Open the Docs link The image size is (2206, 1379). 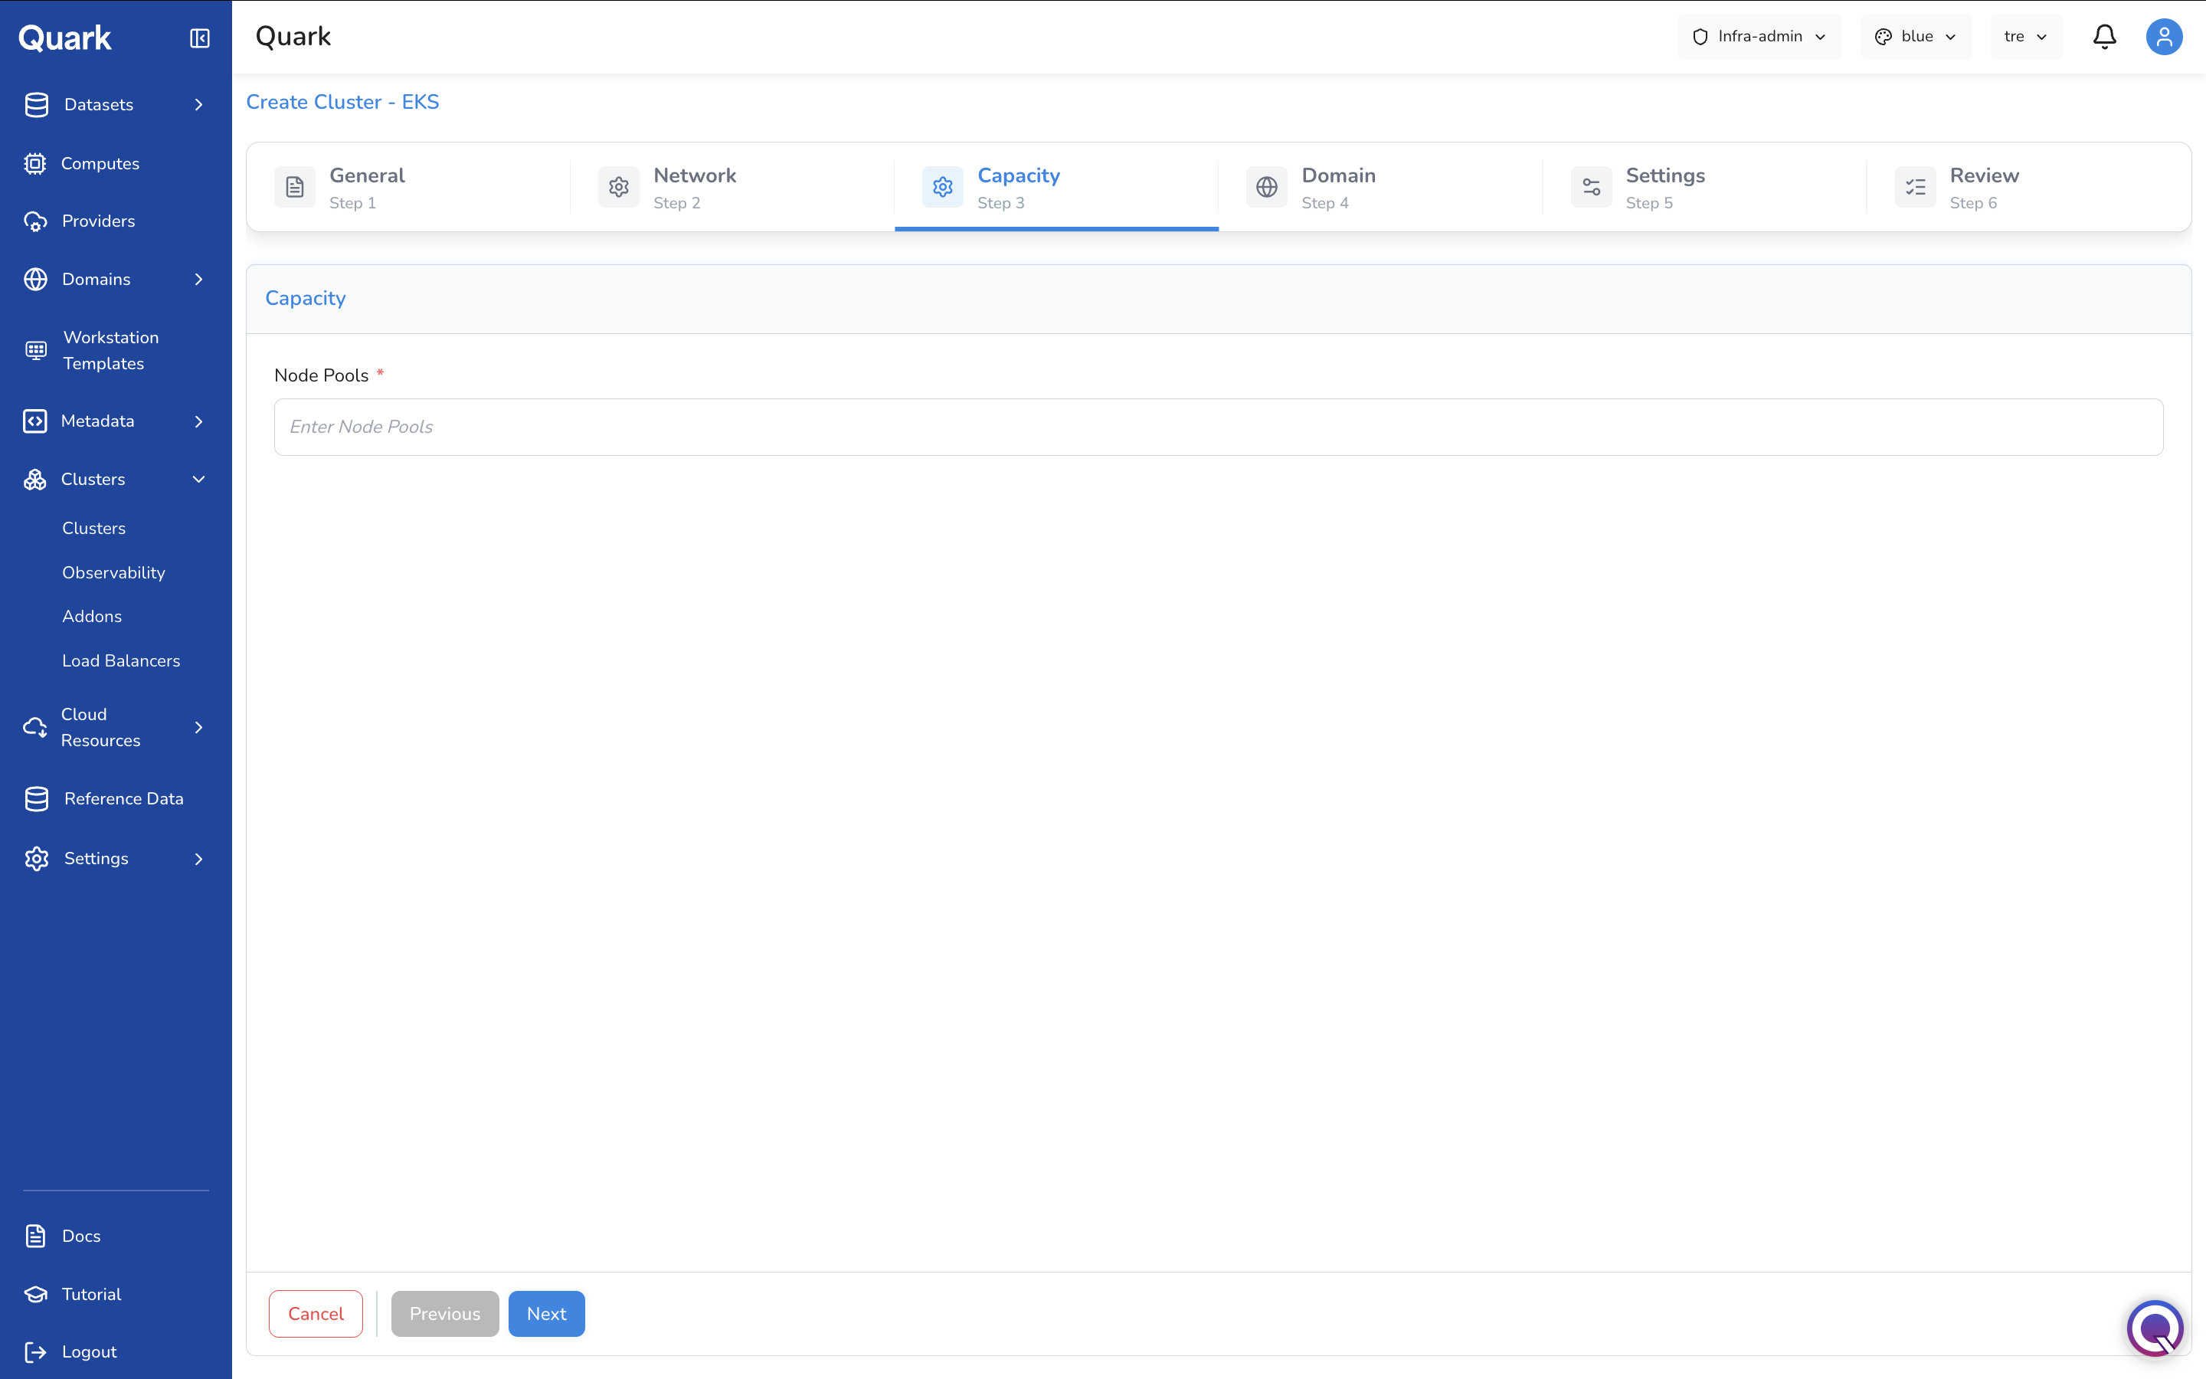coord(81,1237)
